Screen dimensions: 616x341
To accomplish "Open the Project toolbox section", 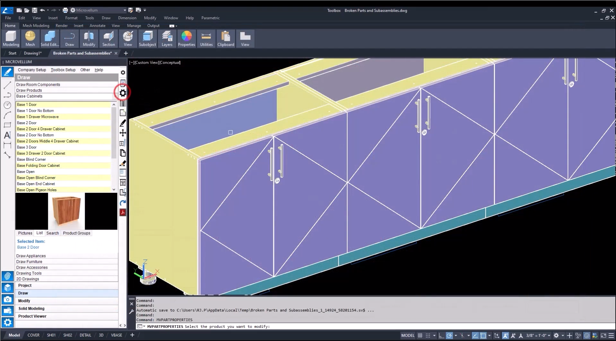I will click(x=66, y=285).
